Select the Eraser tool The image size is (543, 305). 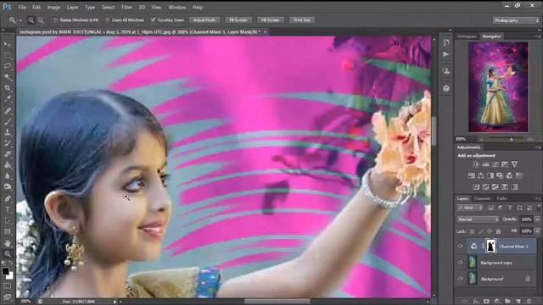8,154
